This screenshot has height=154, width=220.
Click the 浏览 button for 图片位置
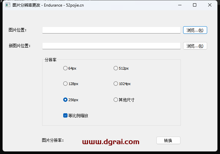(195, 30)
